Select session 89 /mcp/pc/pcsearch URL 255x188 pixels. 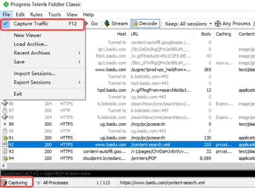(148, 124)
